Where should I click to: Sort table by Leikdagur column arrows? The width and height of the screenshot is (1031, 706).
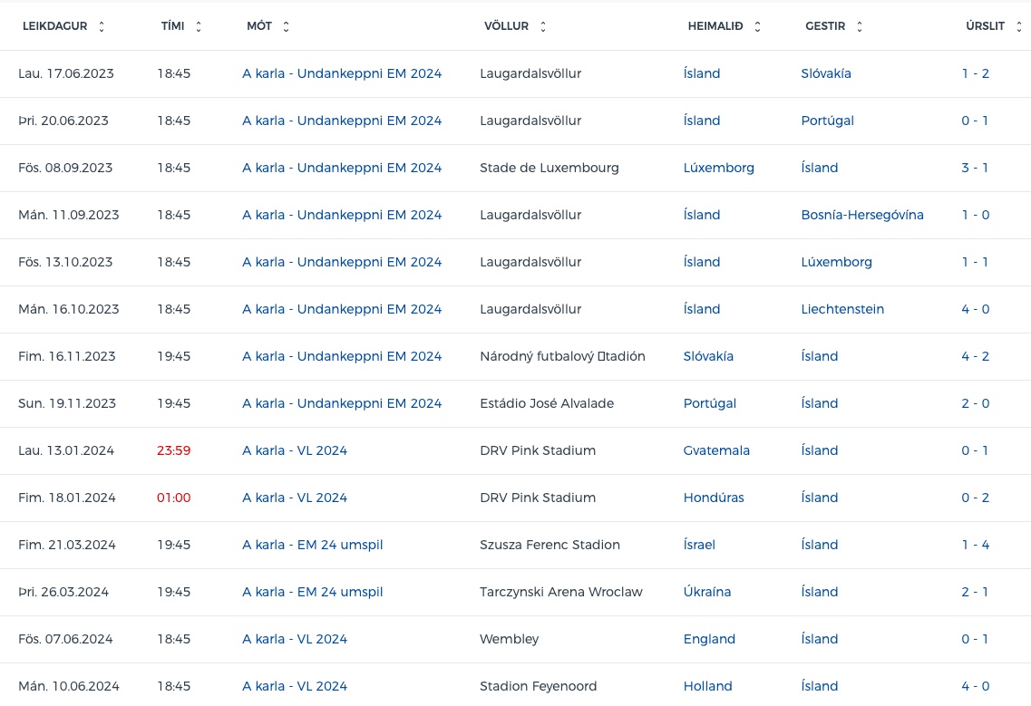[102, 27]
